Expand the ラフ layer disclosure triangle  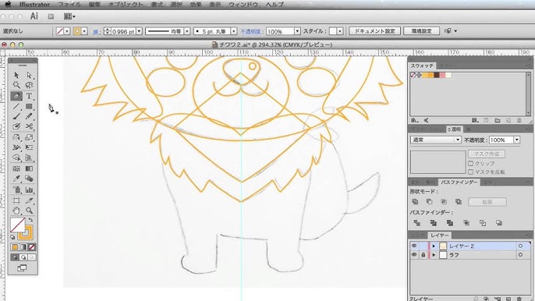click(434, 255)
